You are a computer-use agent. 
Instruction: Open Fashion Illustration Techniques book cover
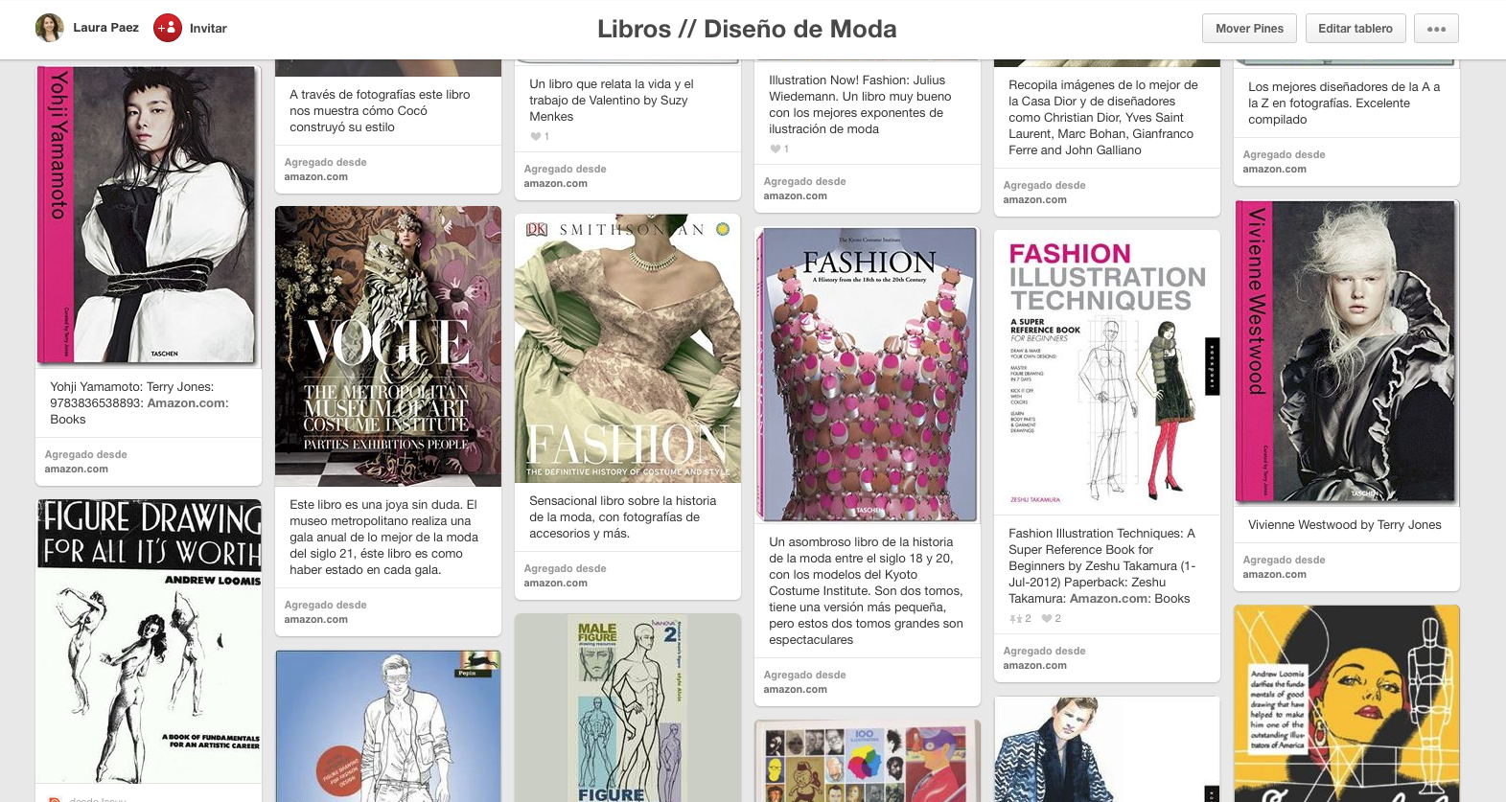1107,373
